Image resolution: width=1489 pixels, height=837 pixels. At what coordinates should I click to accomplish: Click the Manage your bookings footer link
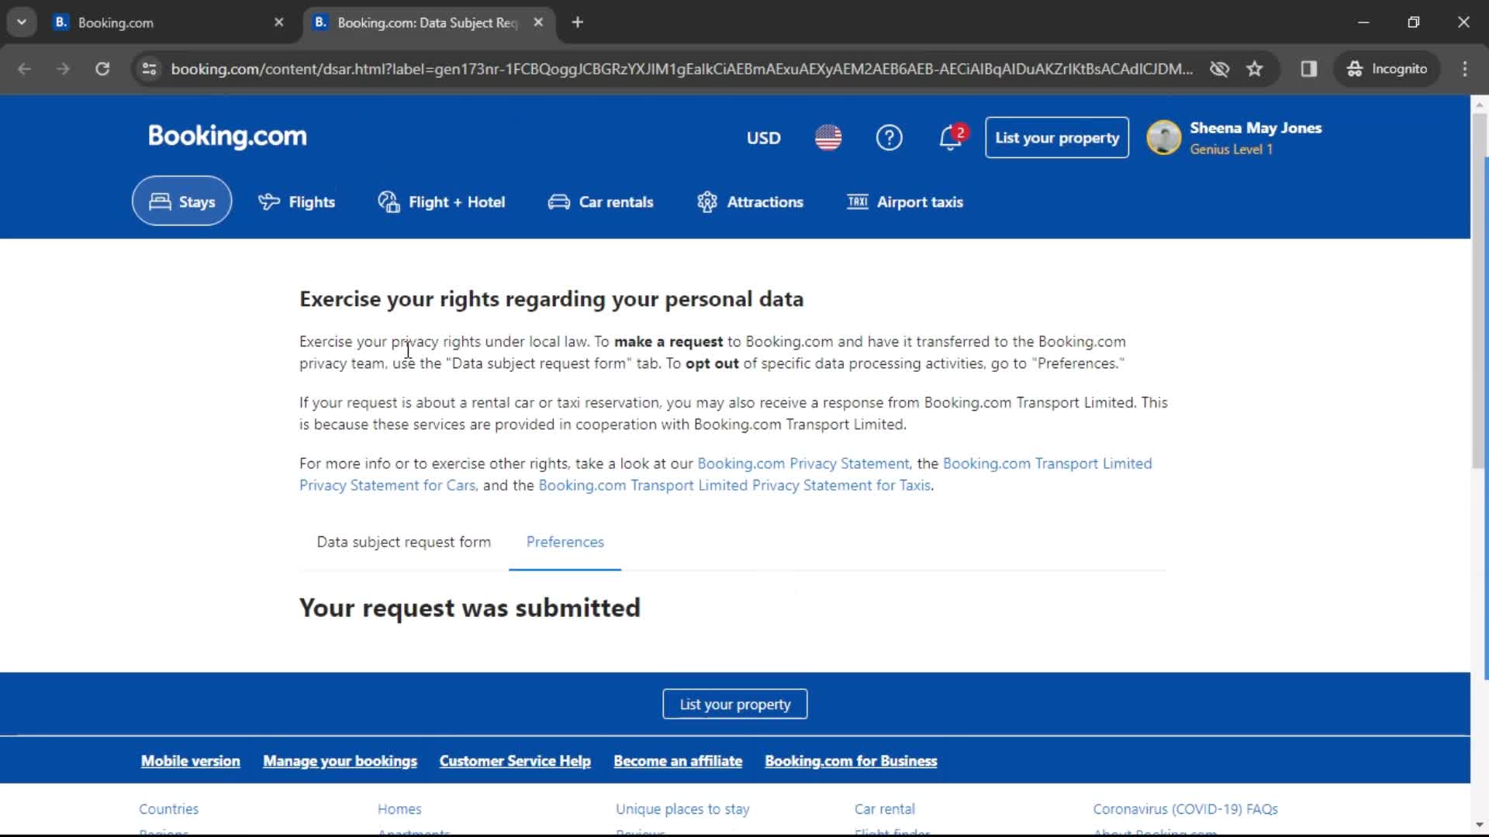(x=340, y=760)
